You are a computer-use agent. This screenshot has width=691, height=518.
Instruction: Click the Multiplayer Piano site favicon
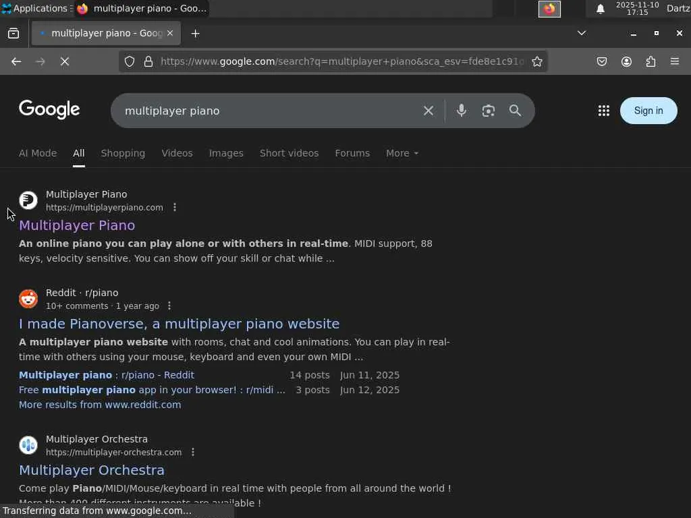click(x=28, y=200)
